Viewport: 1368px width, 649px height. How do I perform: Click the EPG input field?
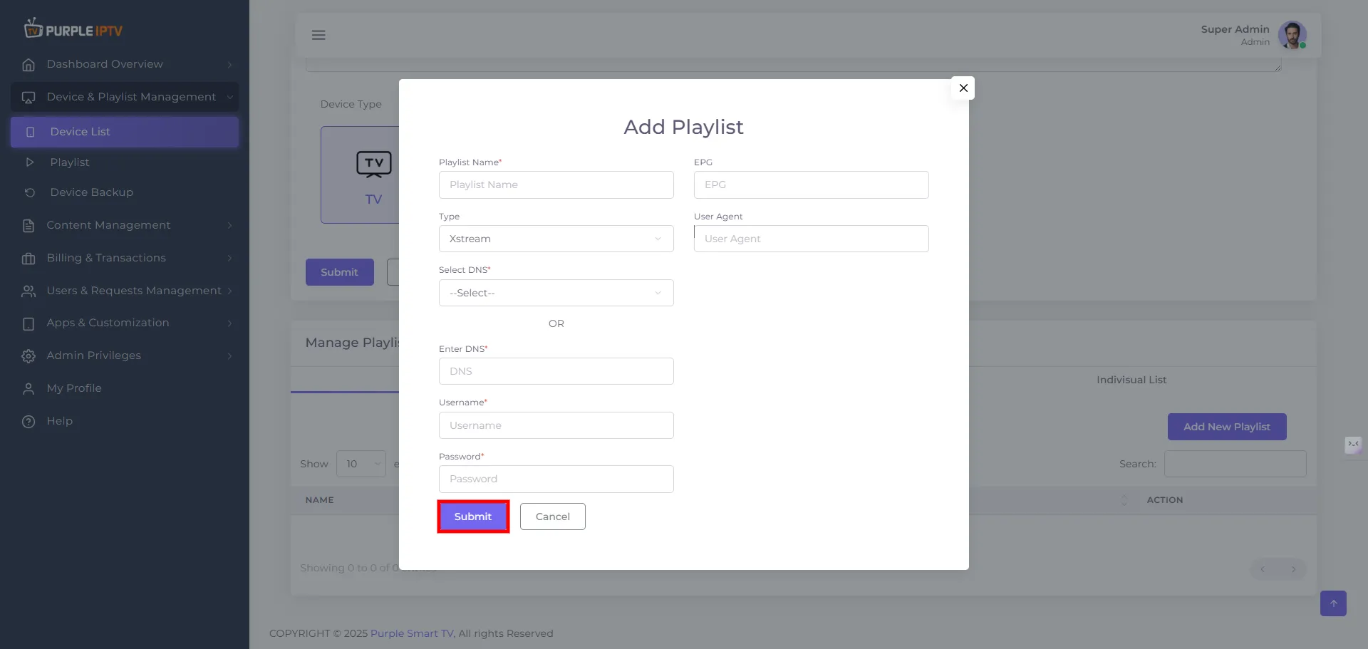pyautogui.click(x=812, y=185)
